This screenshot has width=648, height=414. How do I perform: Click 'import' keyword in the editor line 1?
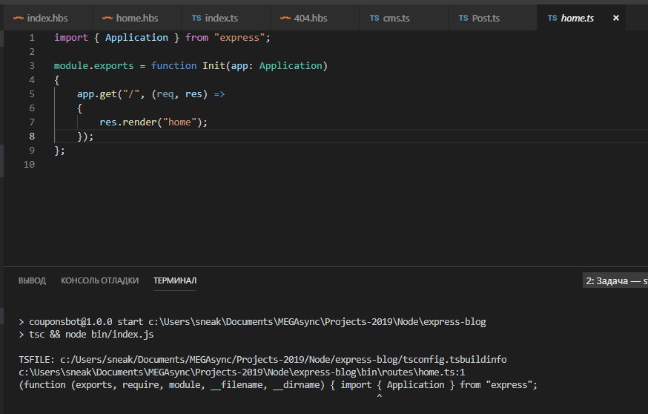[71, 38]
